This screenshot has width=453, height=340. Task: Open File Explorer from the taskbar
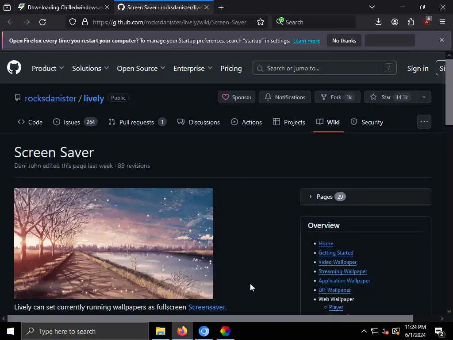click(x=160, y=331)
